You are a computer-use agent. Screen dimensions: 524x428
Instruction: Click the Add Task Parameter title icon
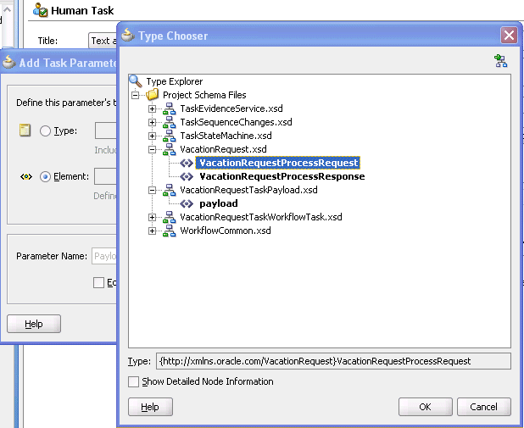coord(8,62)
